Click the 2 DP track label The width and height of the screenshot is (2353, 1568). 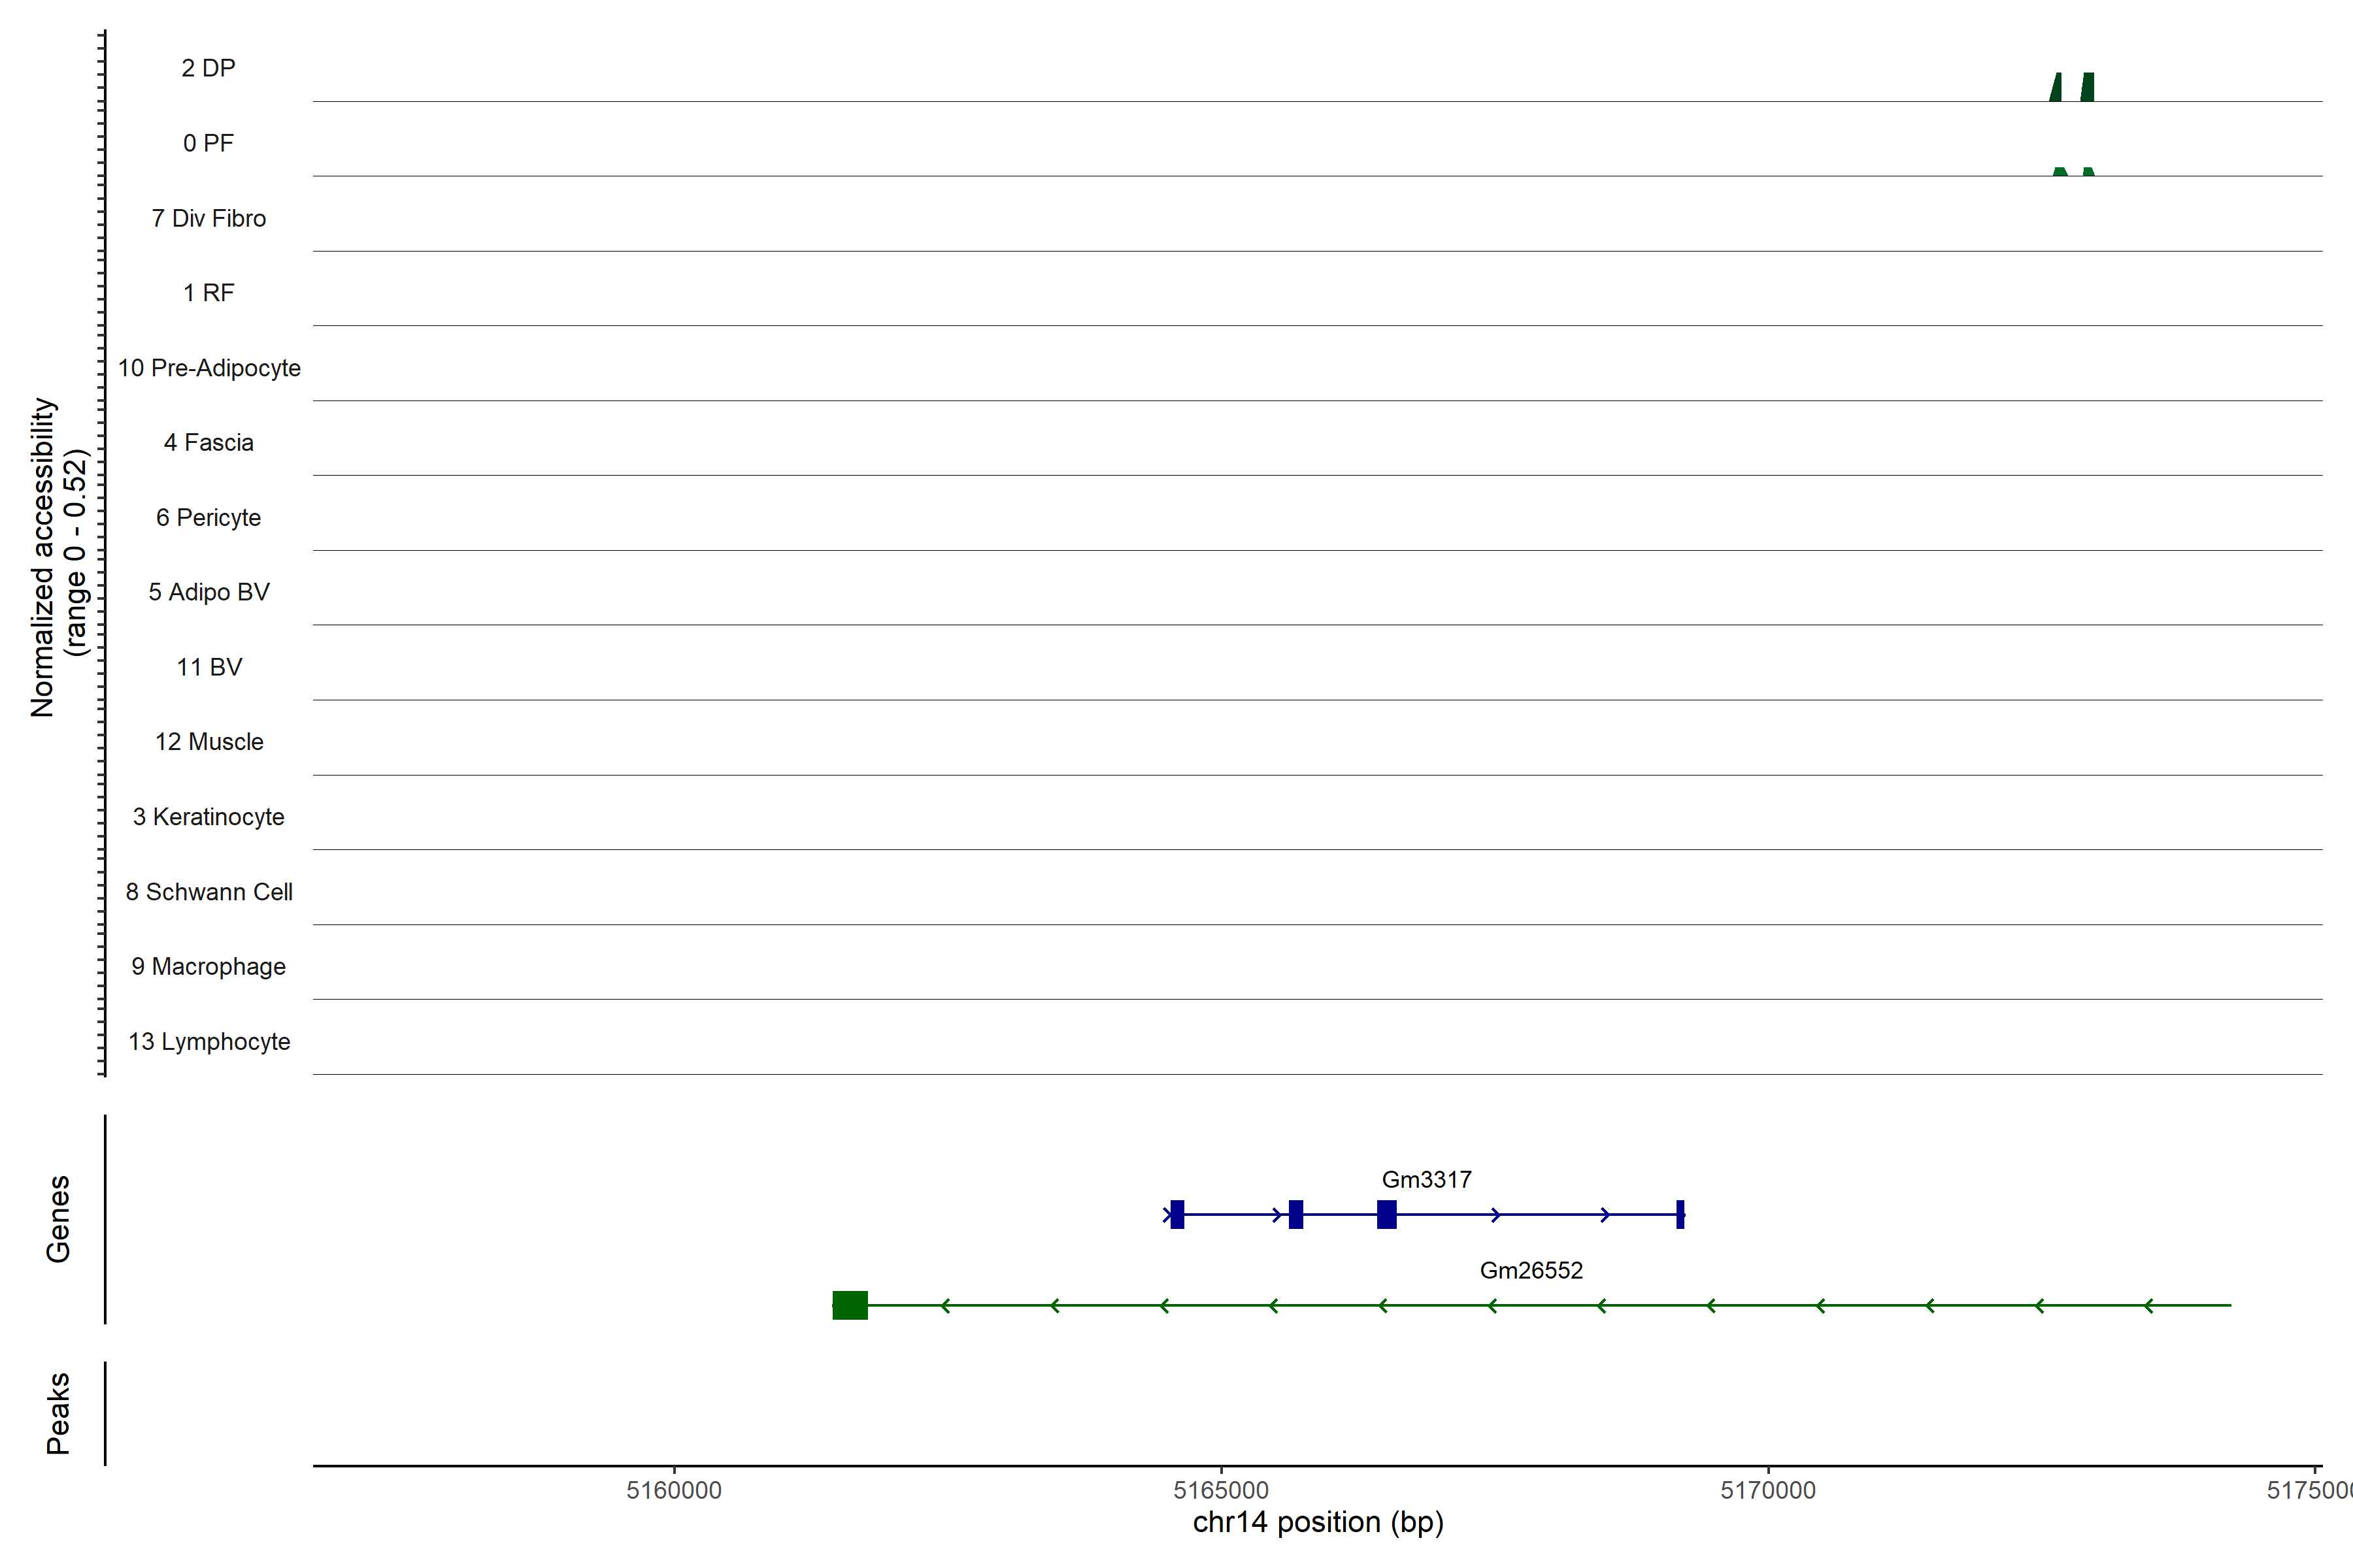click(208, 68)
